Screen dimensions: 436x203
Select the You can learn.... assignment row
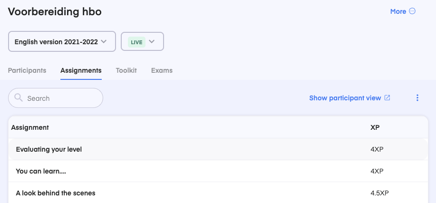[x=41, y=171]
